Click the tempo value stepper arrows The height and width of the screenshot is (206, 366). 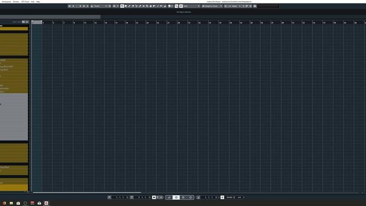234,197
